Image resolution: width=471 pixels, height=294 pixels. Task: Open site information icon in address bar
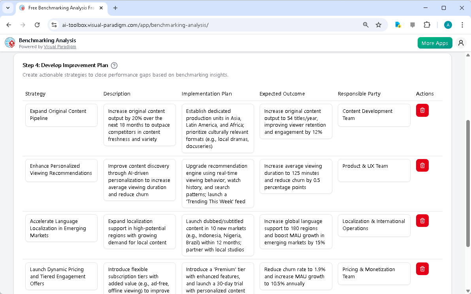point(54,24)
